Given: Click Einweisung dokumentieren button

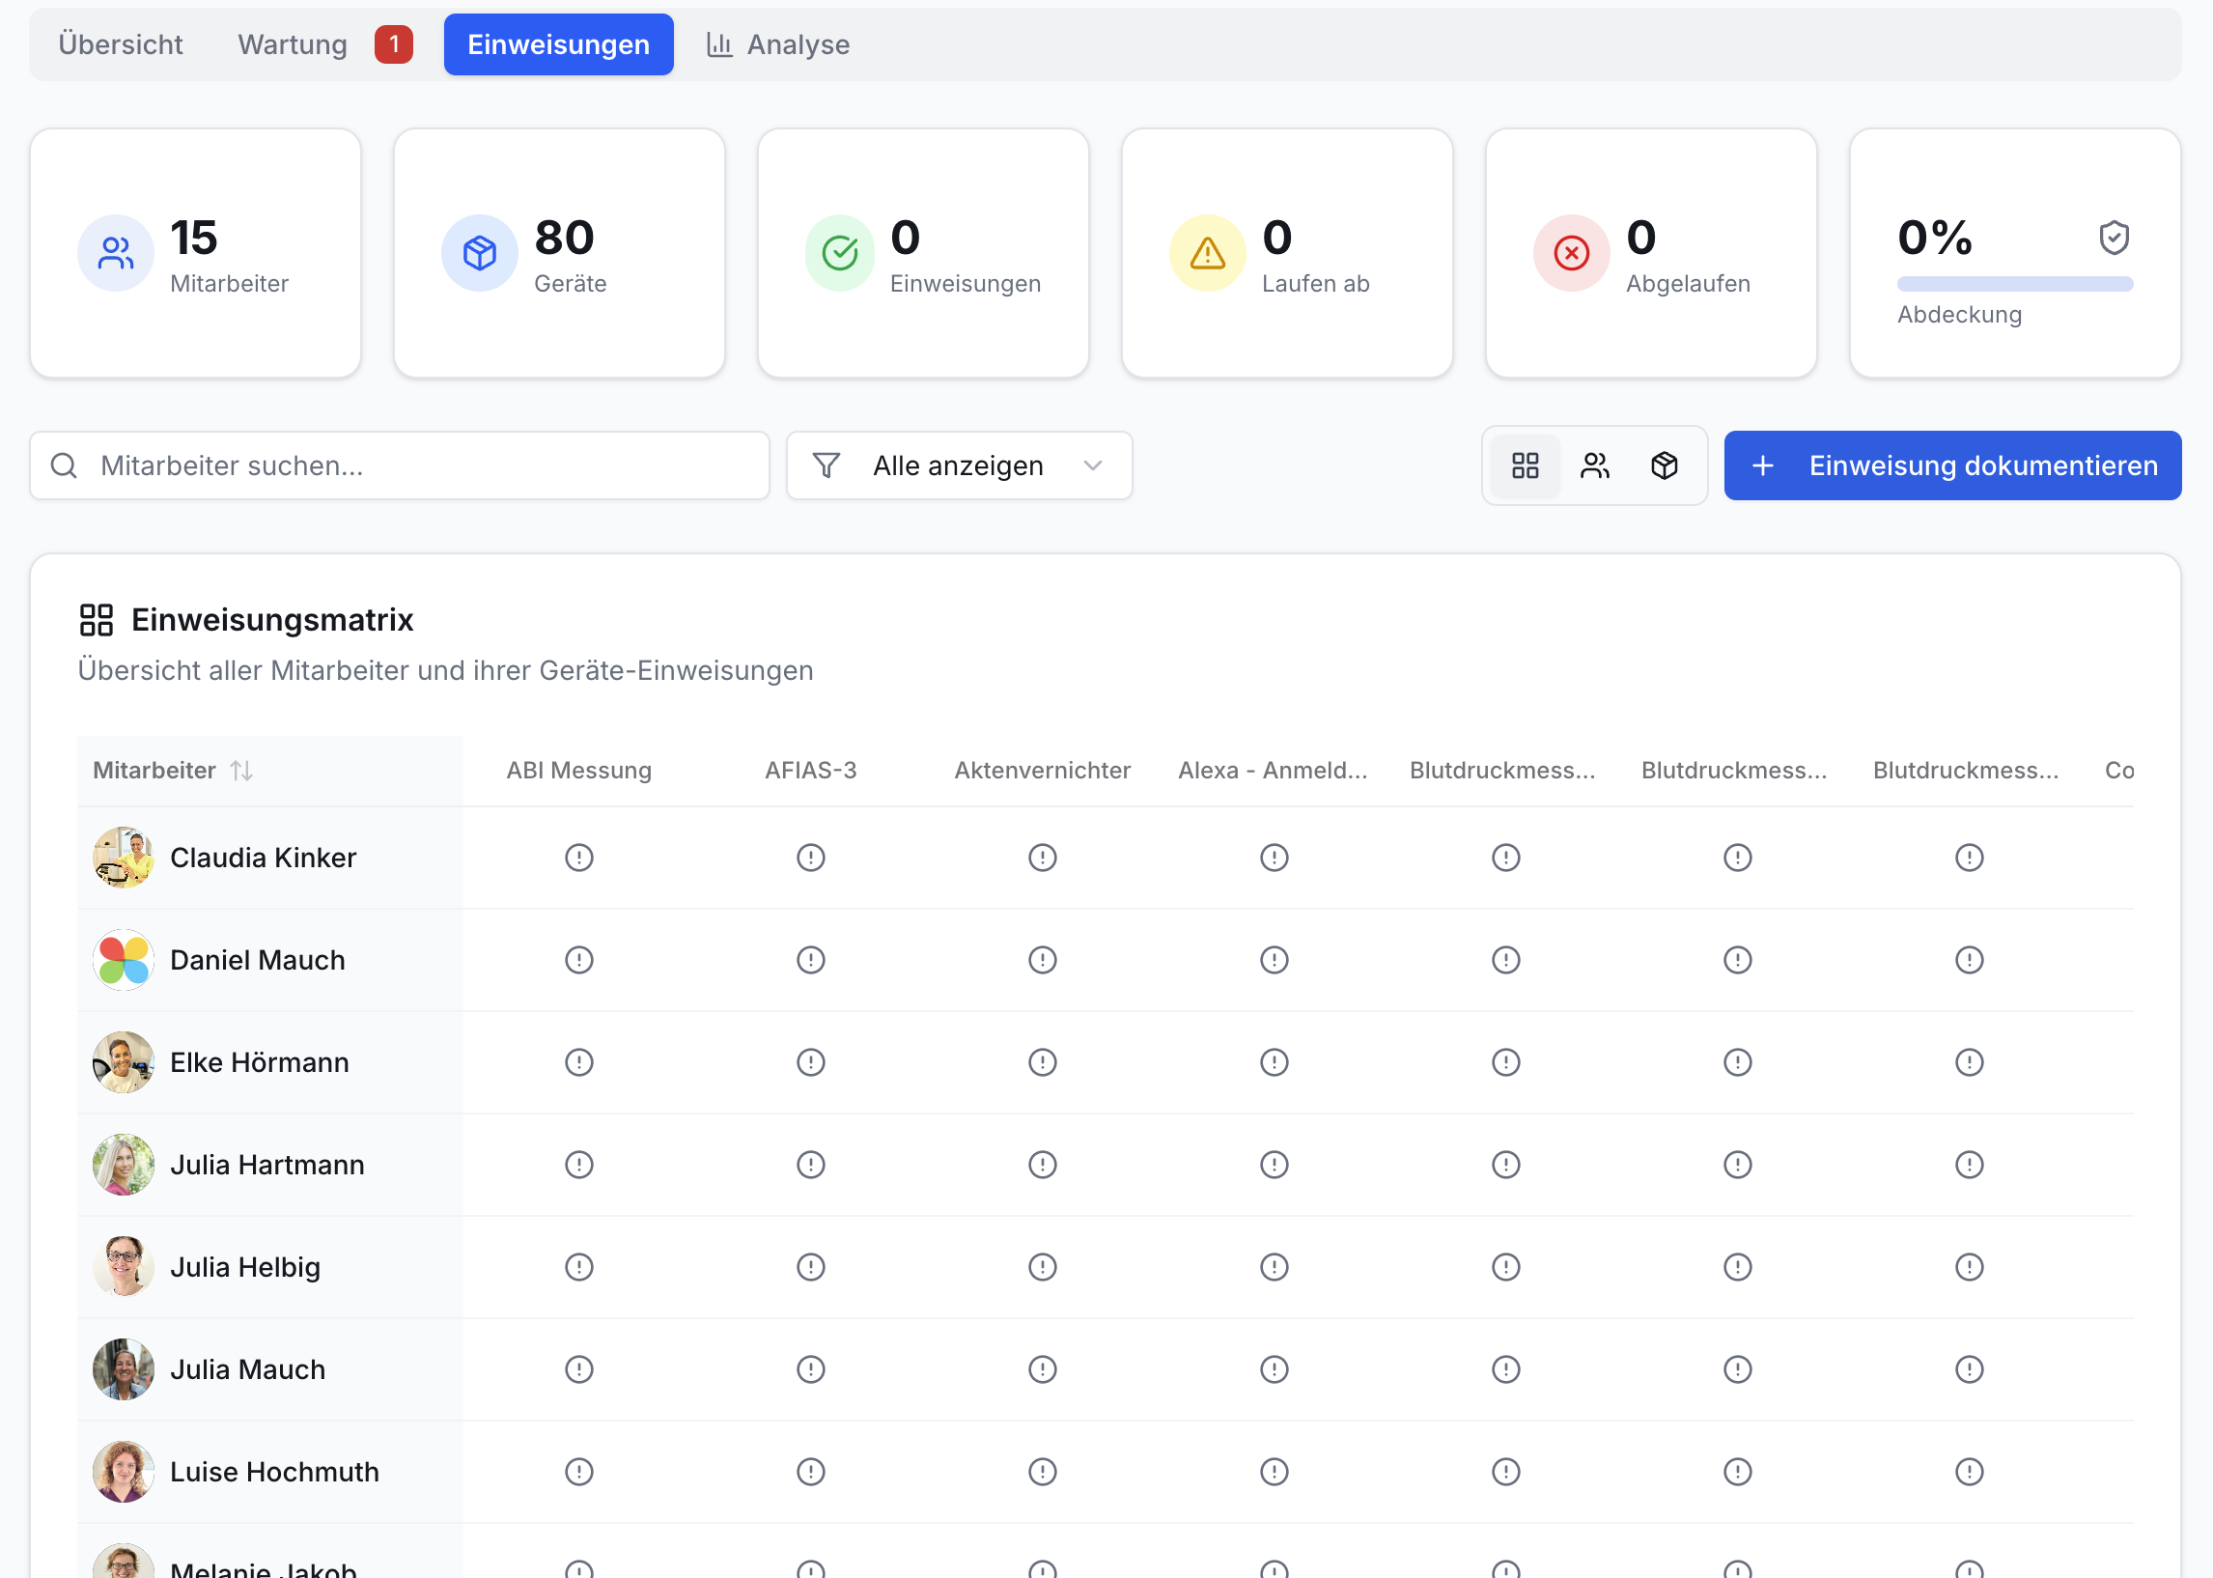Looking at the screenshot, I should 1951,465.
